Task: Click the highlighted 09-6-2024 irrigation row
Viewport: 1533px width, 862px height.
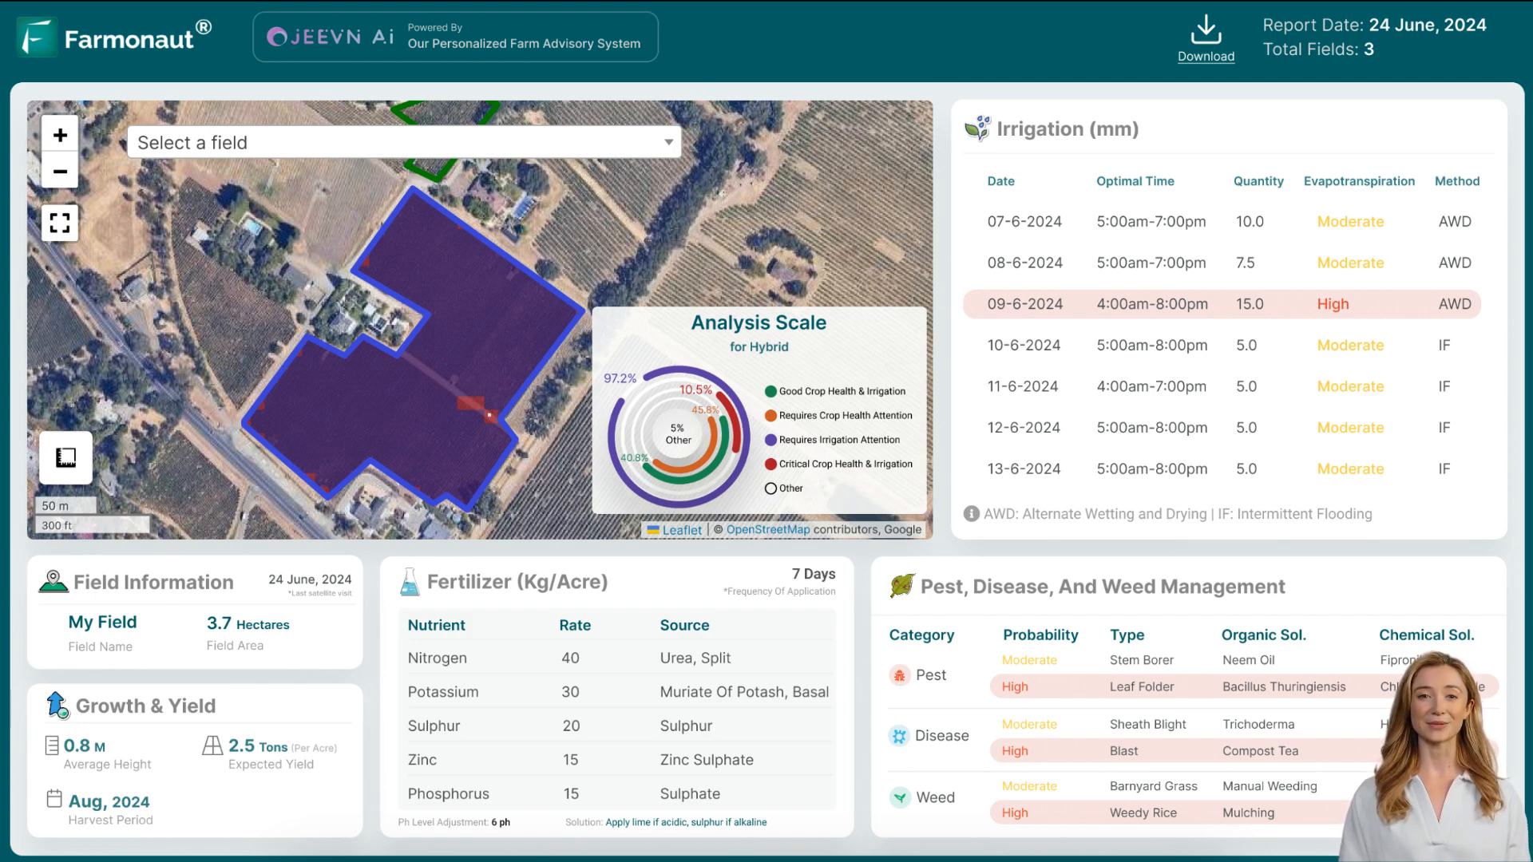Action: coord(1223,303)
